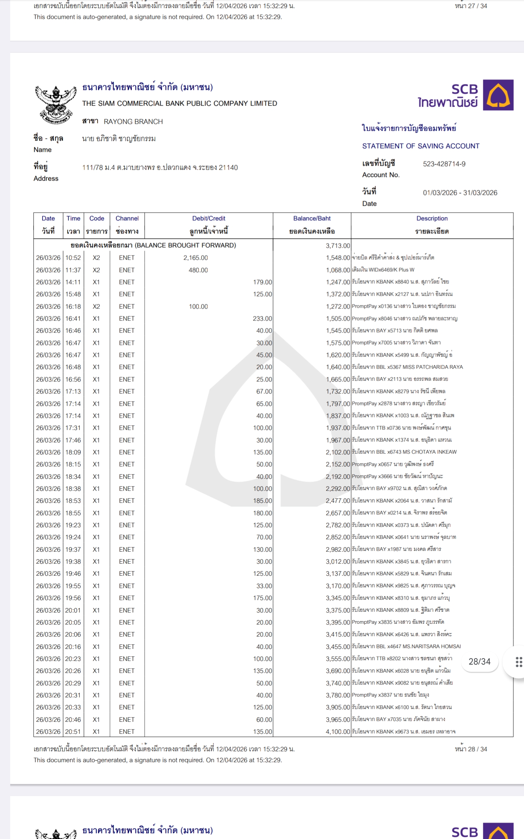Tap the 28/34 page indicator pill

[479, 662]
